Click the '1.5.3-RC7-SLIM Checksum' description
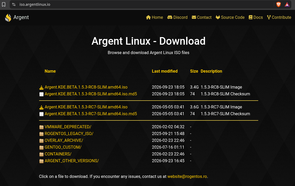Screen dimensions: 295x186 coord(225,114)
